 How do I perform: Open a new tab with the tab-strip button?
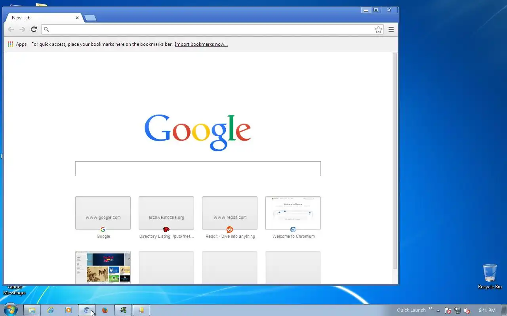click(x=90, y=18)
